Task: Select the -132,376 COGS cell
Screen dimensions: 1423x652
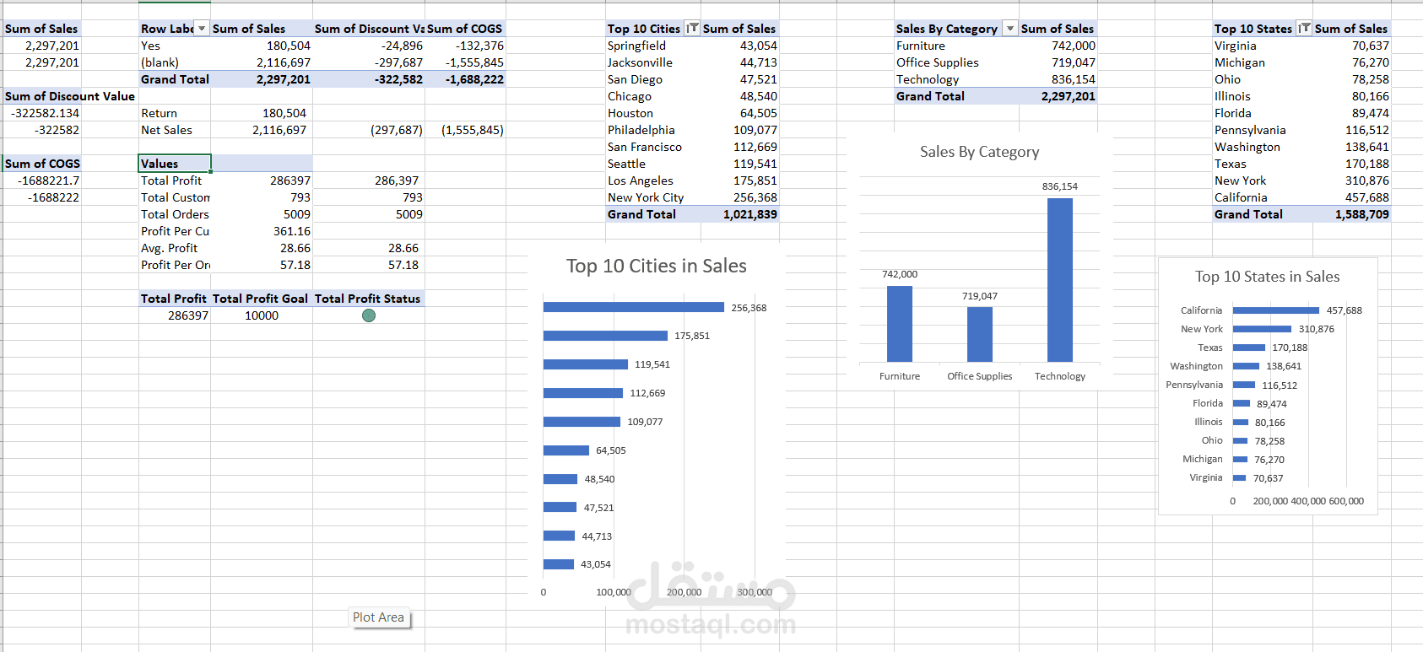Action: 465,46
